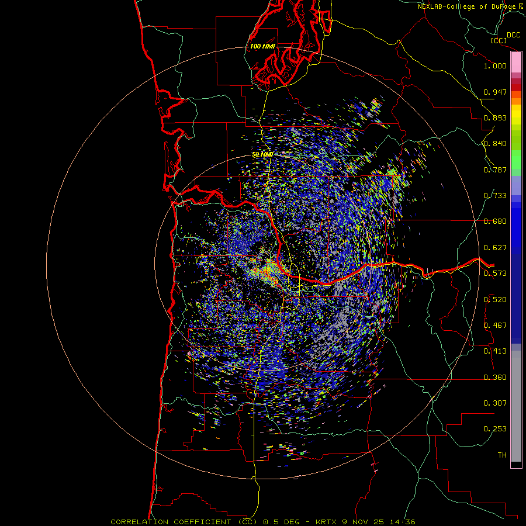Select the 1.000 legend value
The image size is (526, 526).
click(495, 65)
